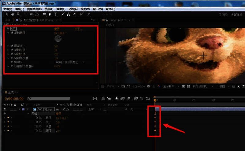Screen dimensions: 245x151
Task: Expand the 画笔大小 property triangle
Action: pyautogui.click(x=8, y=46)
